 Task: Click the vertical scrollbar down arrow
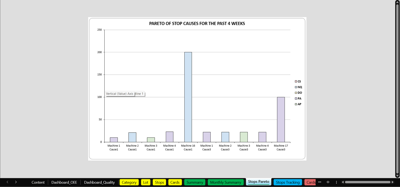click(398, 176)
